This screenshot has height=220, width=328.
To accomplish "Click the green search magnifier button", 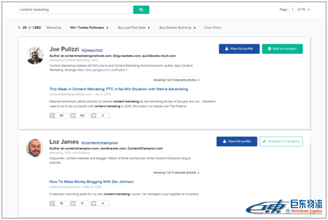I will click(141, 9).
